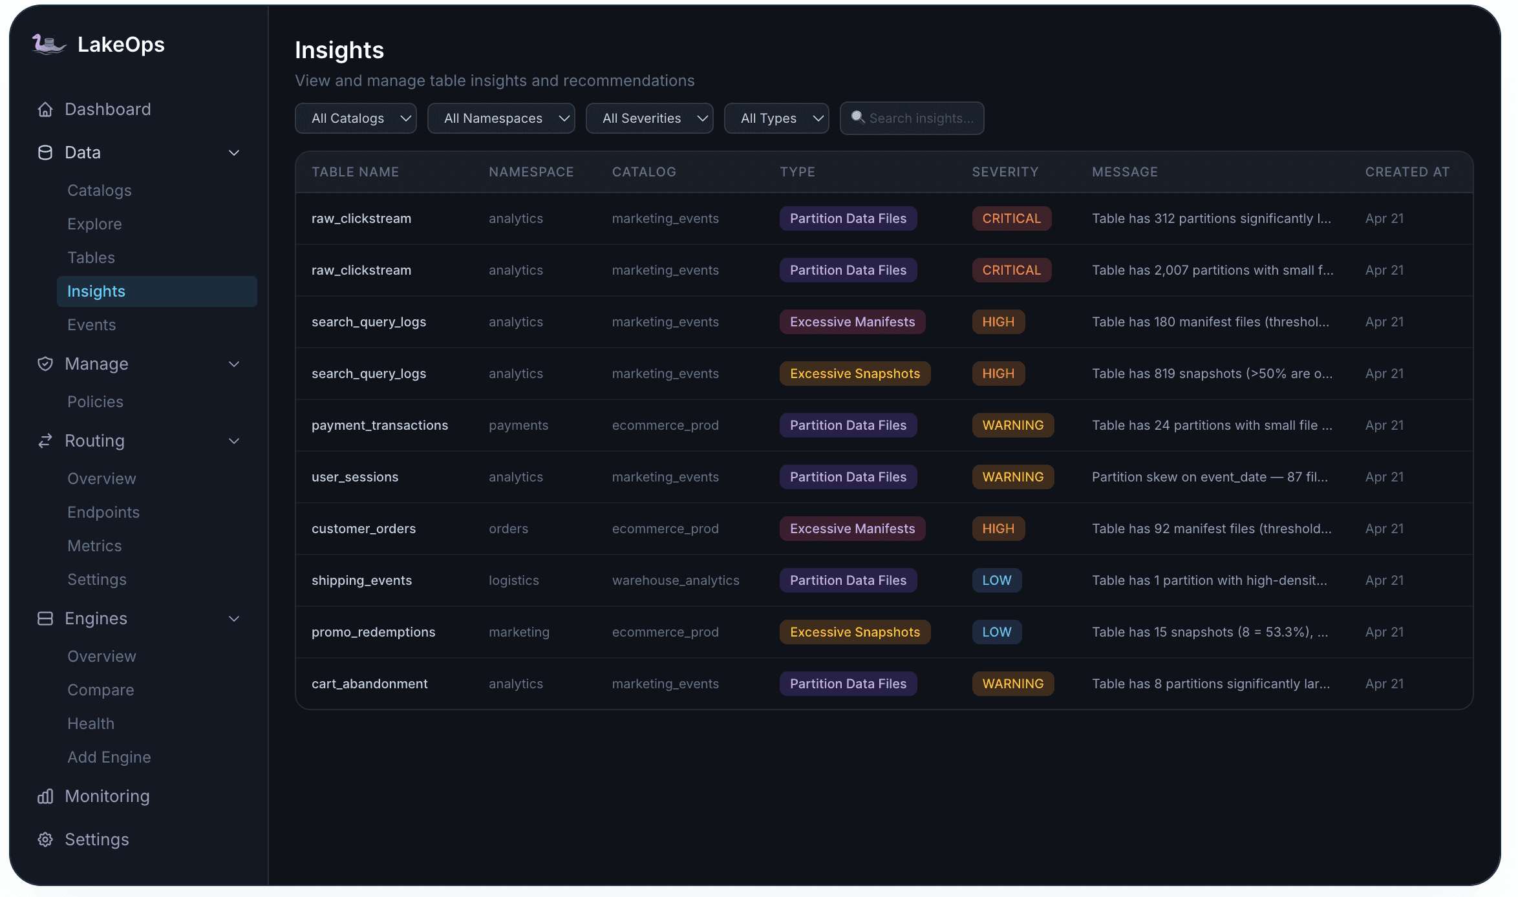Image resolution: width=1518 pixels, height=897 pixels.
Task: Open the All Catalogs dropdown
Action: click(x=356, y=118)
